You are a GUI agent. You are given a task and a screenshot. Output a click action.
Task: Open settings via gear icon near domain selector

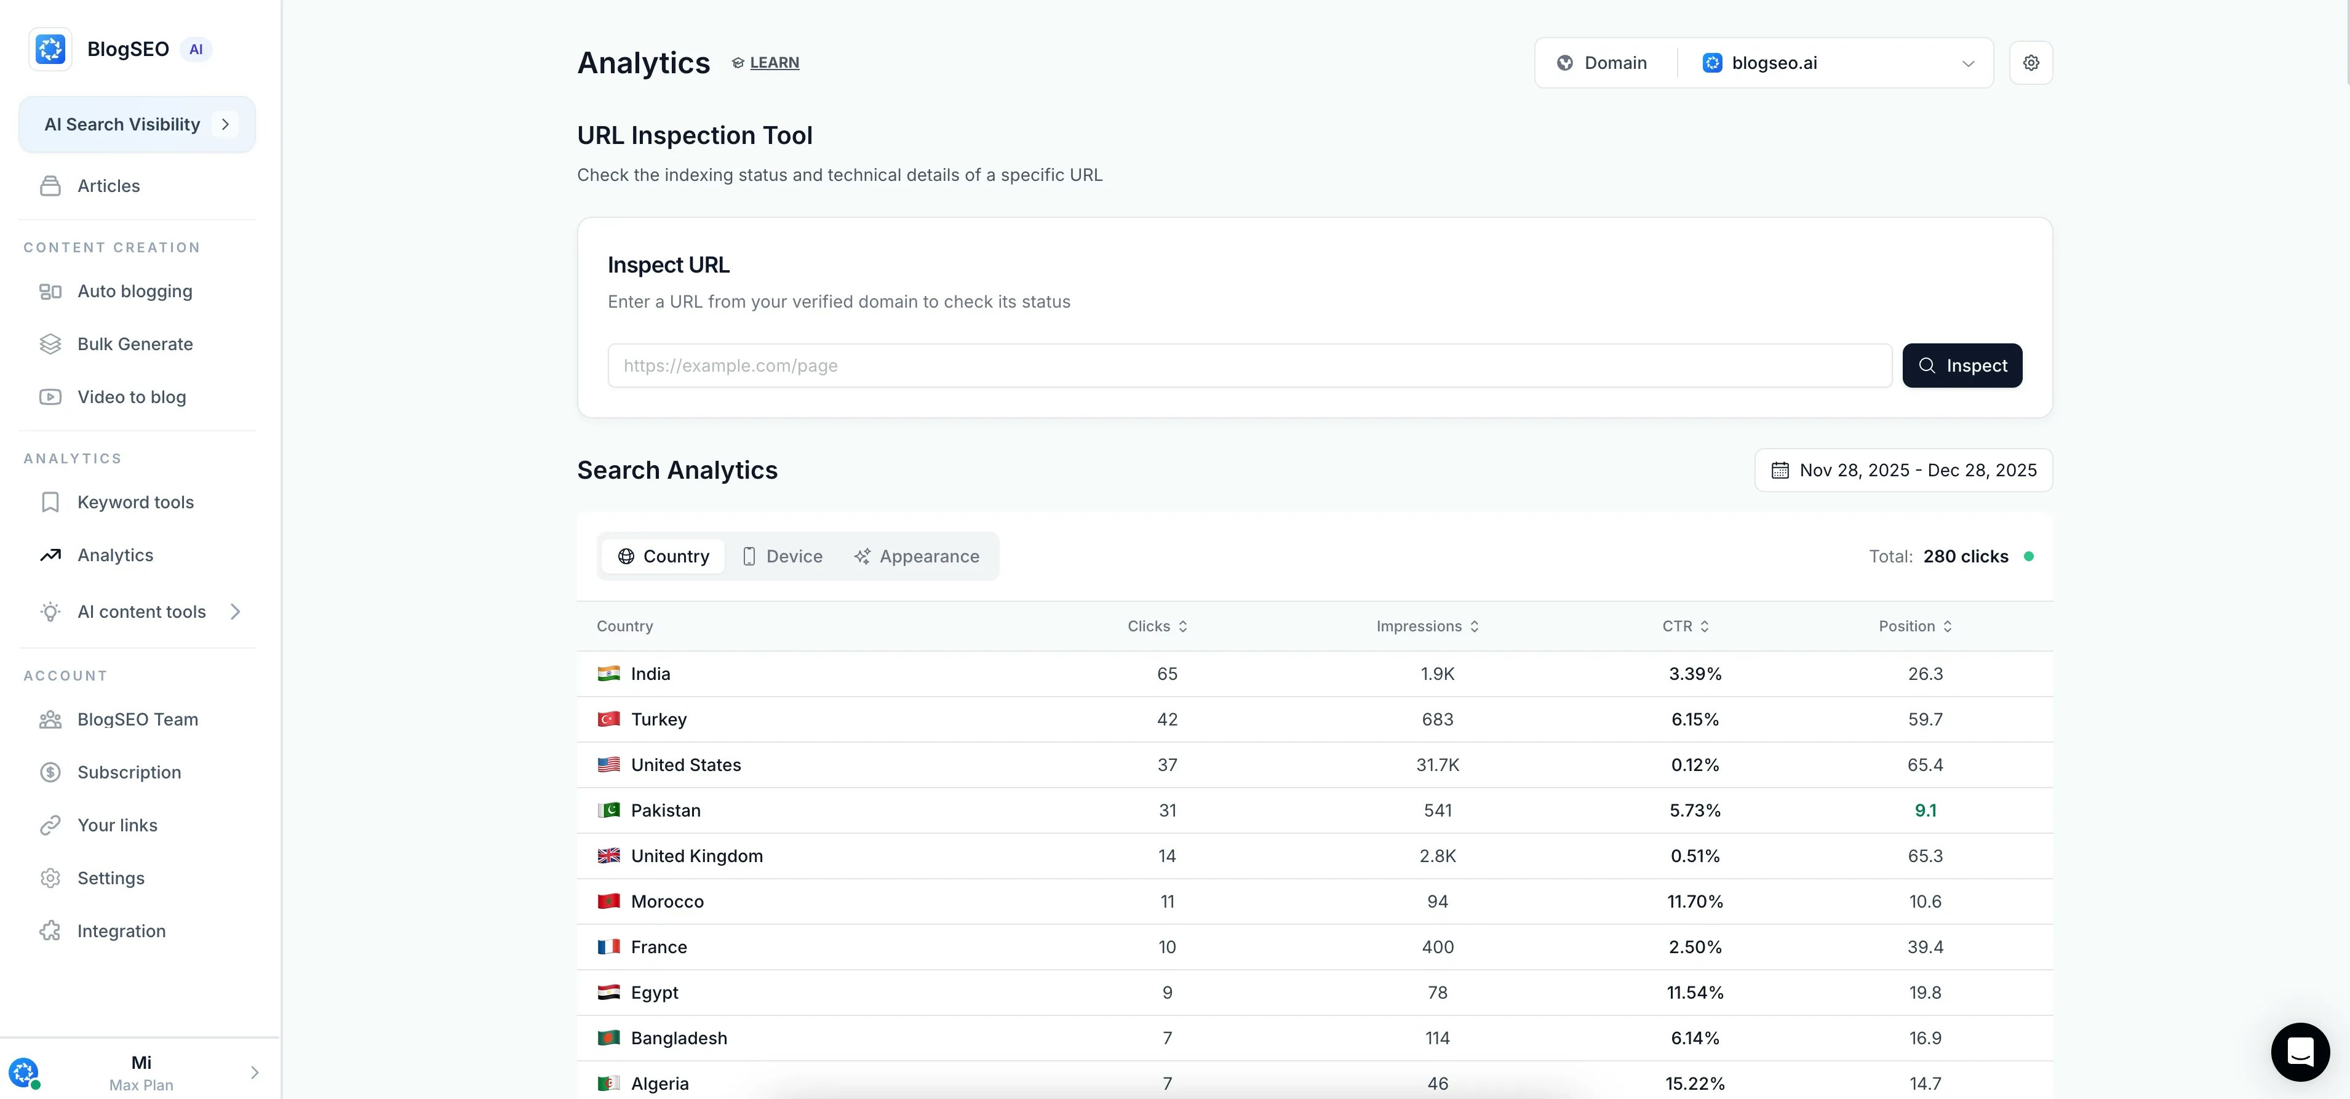point(2031,62)
